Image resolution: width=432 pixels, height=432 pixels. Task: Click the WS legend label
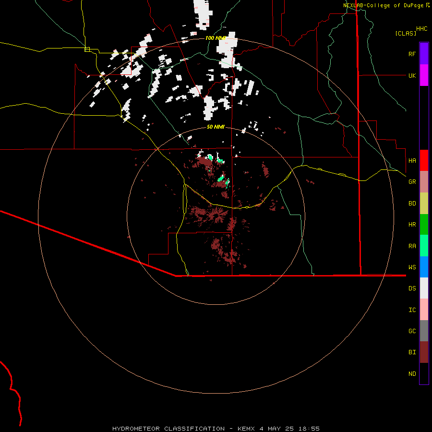click(x=412, y=267)
